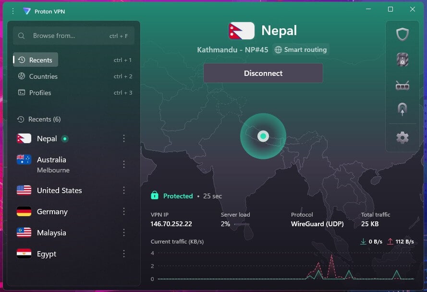Click the United States flag icon
Viewport: 427px width, 292px height.
tap(24, 190)
